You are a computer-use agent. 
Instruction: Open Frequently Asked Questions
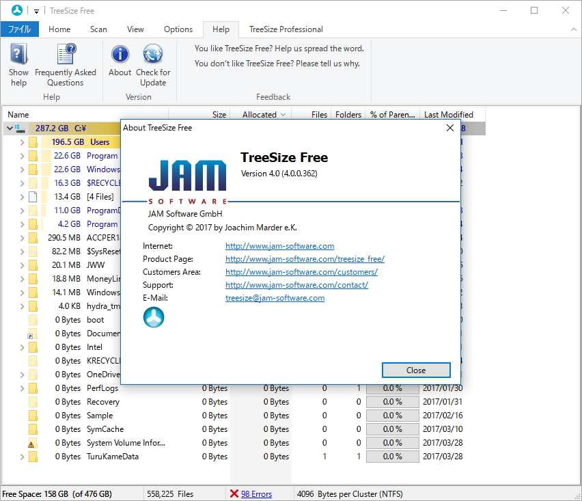click(x=66, y=66)
